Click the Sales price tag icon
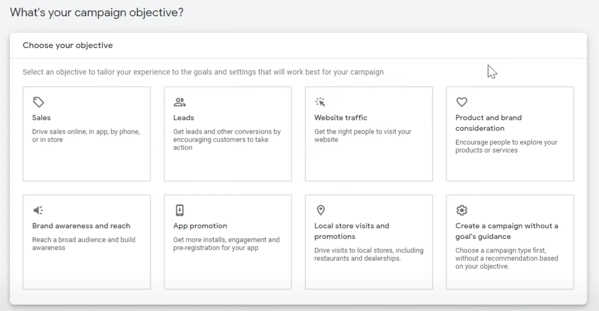599x311 pixels. (x=39, y=102)
